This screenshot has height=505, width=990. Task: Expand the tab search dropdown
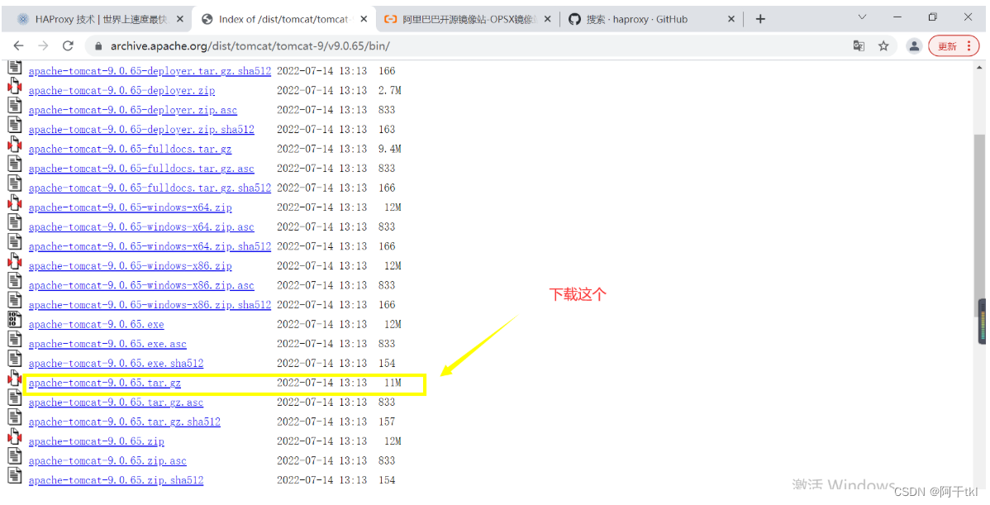point(862,17)
